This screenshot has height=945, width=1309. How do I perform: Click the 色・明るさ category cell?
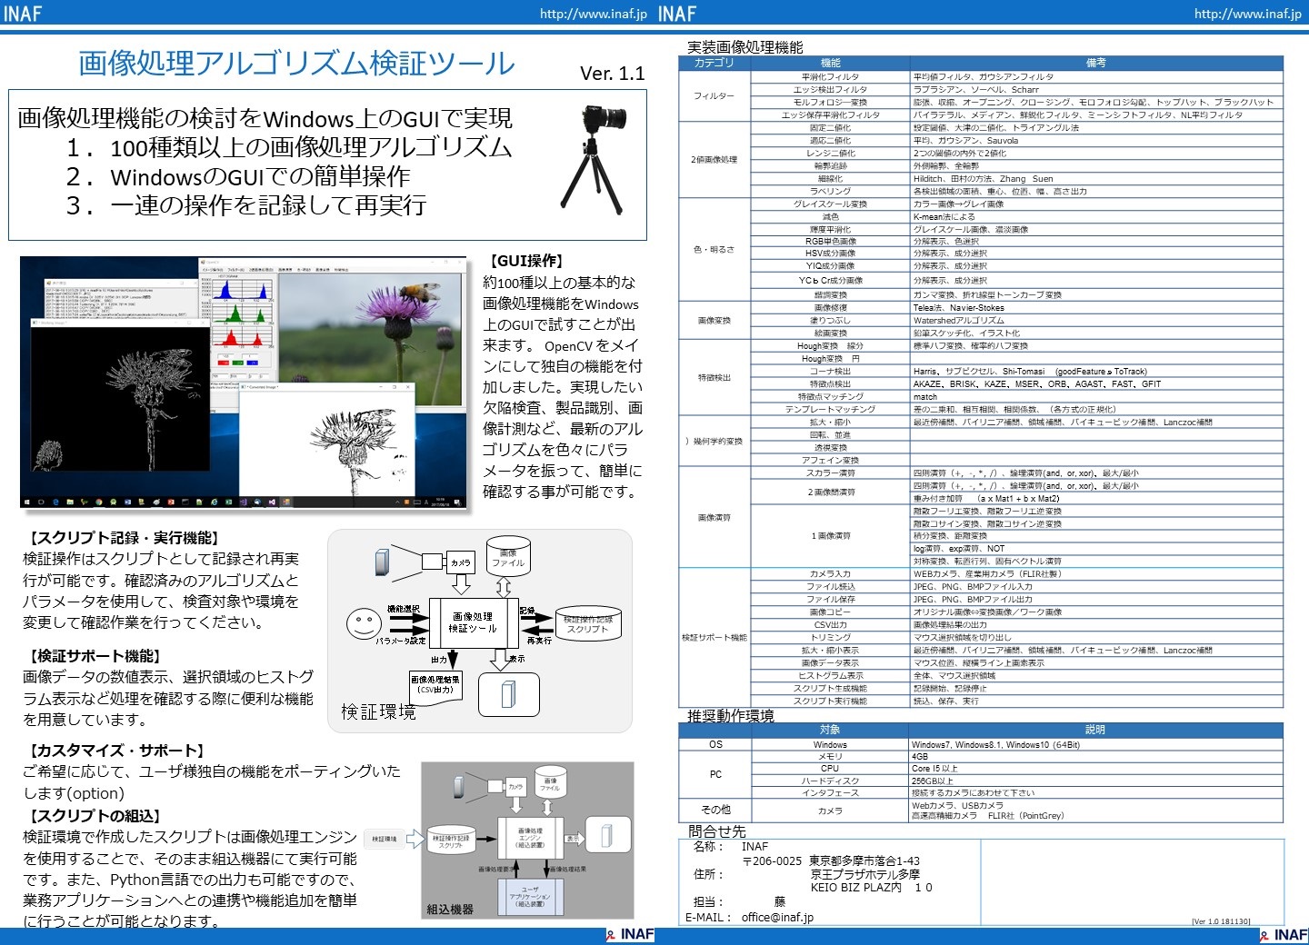[x=714, y=249]
